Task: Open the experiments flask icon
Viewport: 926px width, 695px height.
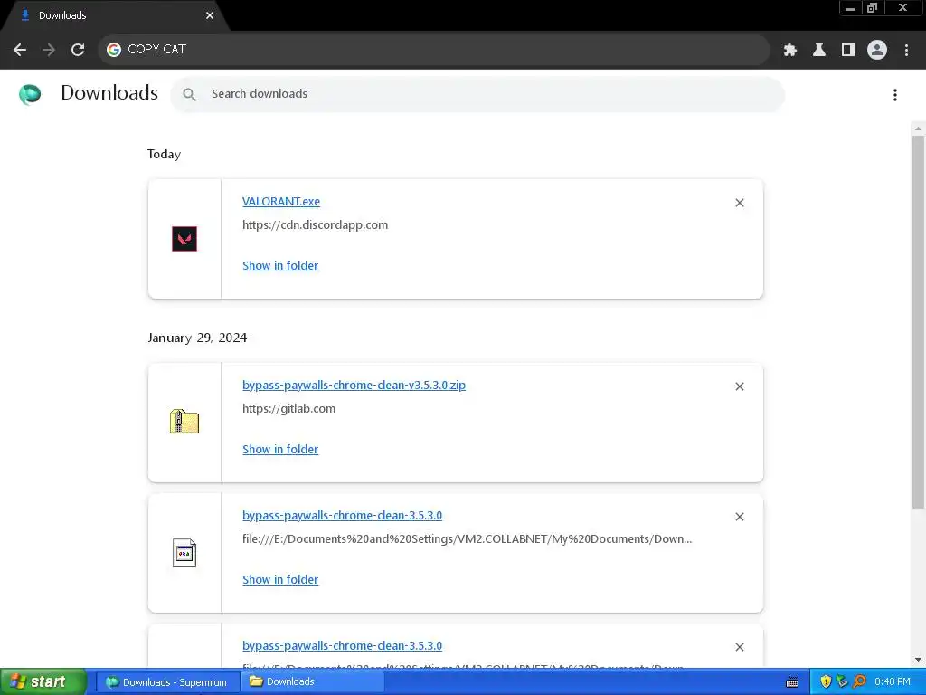Action: (819, 51)
